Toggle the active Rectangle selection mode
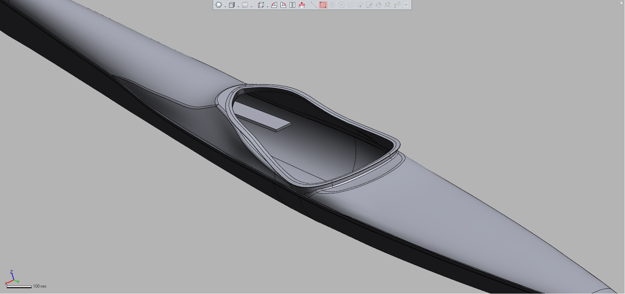Image resolution: width=625 pixels, height=294 pixels. pyautogui.click(x=323, y=5)
